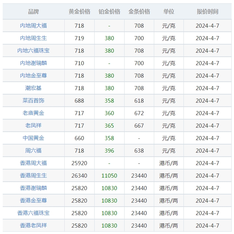The width and height of the screenshot is (234, 234).
Task: Select the 内地谢瑞麟 link
Action: 33,63
